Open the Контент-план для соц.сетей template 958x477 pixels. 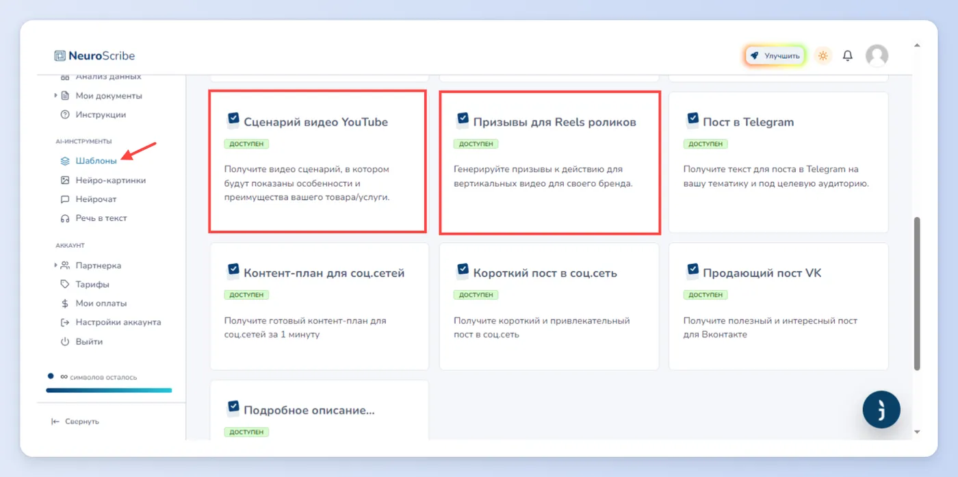[x=320, y=307]
